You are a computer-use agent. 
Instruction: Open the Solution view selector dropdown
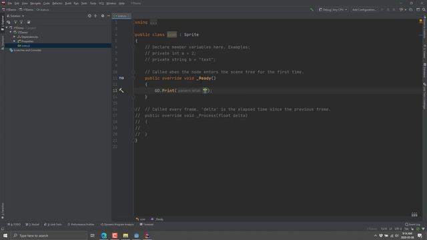(15, 16)
